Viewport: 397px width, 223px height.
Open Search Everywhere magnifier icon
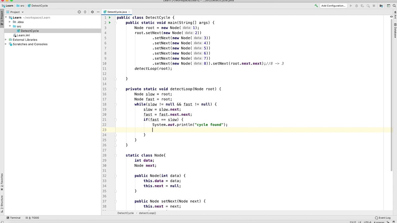[x=394, y=6]
